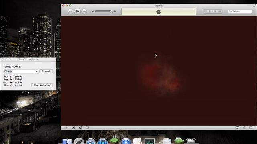This screenshot has height=144, width=257.
Task: Click the Max value 56.142954
Action: coord(16,82)
